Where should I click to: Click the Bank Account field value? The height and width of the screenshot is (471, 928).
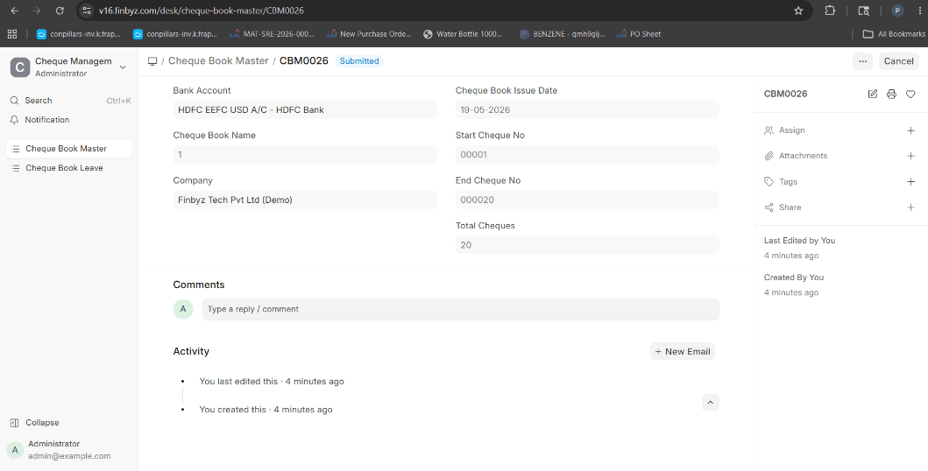point(305,110)
